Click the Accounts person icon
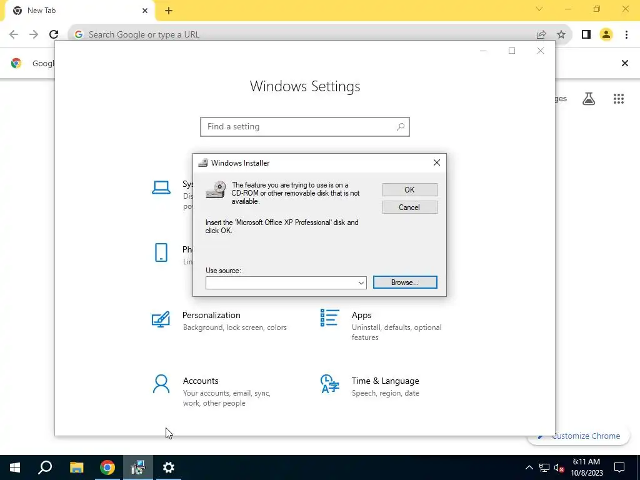This screenshot has width=640, height=480. click(161, 384)
